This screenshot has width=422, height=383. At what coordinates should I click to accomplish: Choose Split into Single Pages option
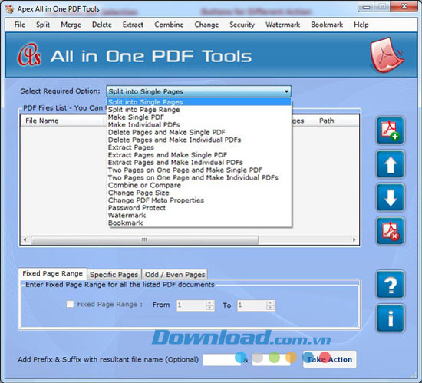click(x=199, y=102)
